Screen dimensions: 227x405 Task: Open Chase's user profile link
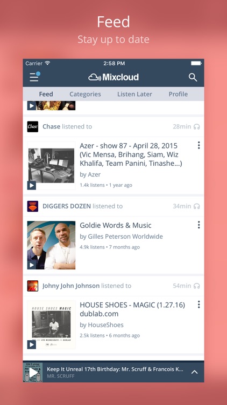point(51,126)
